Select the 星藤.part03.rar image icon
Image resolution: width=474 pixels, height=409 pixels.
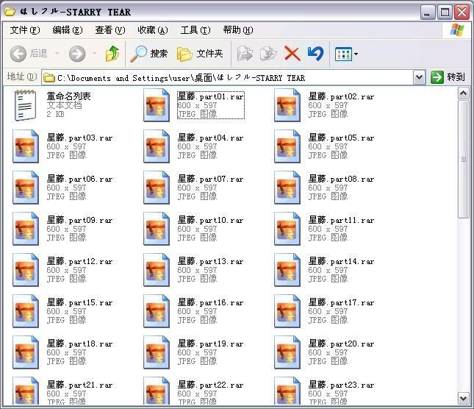coord(26,146)
